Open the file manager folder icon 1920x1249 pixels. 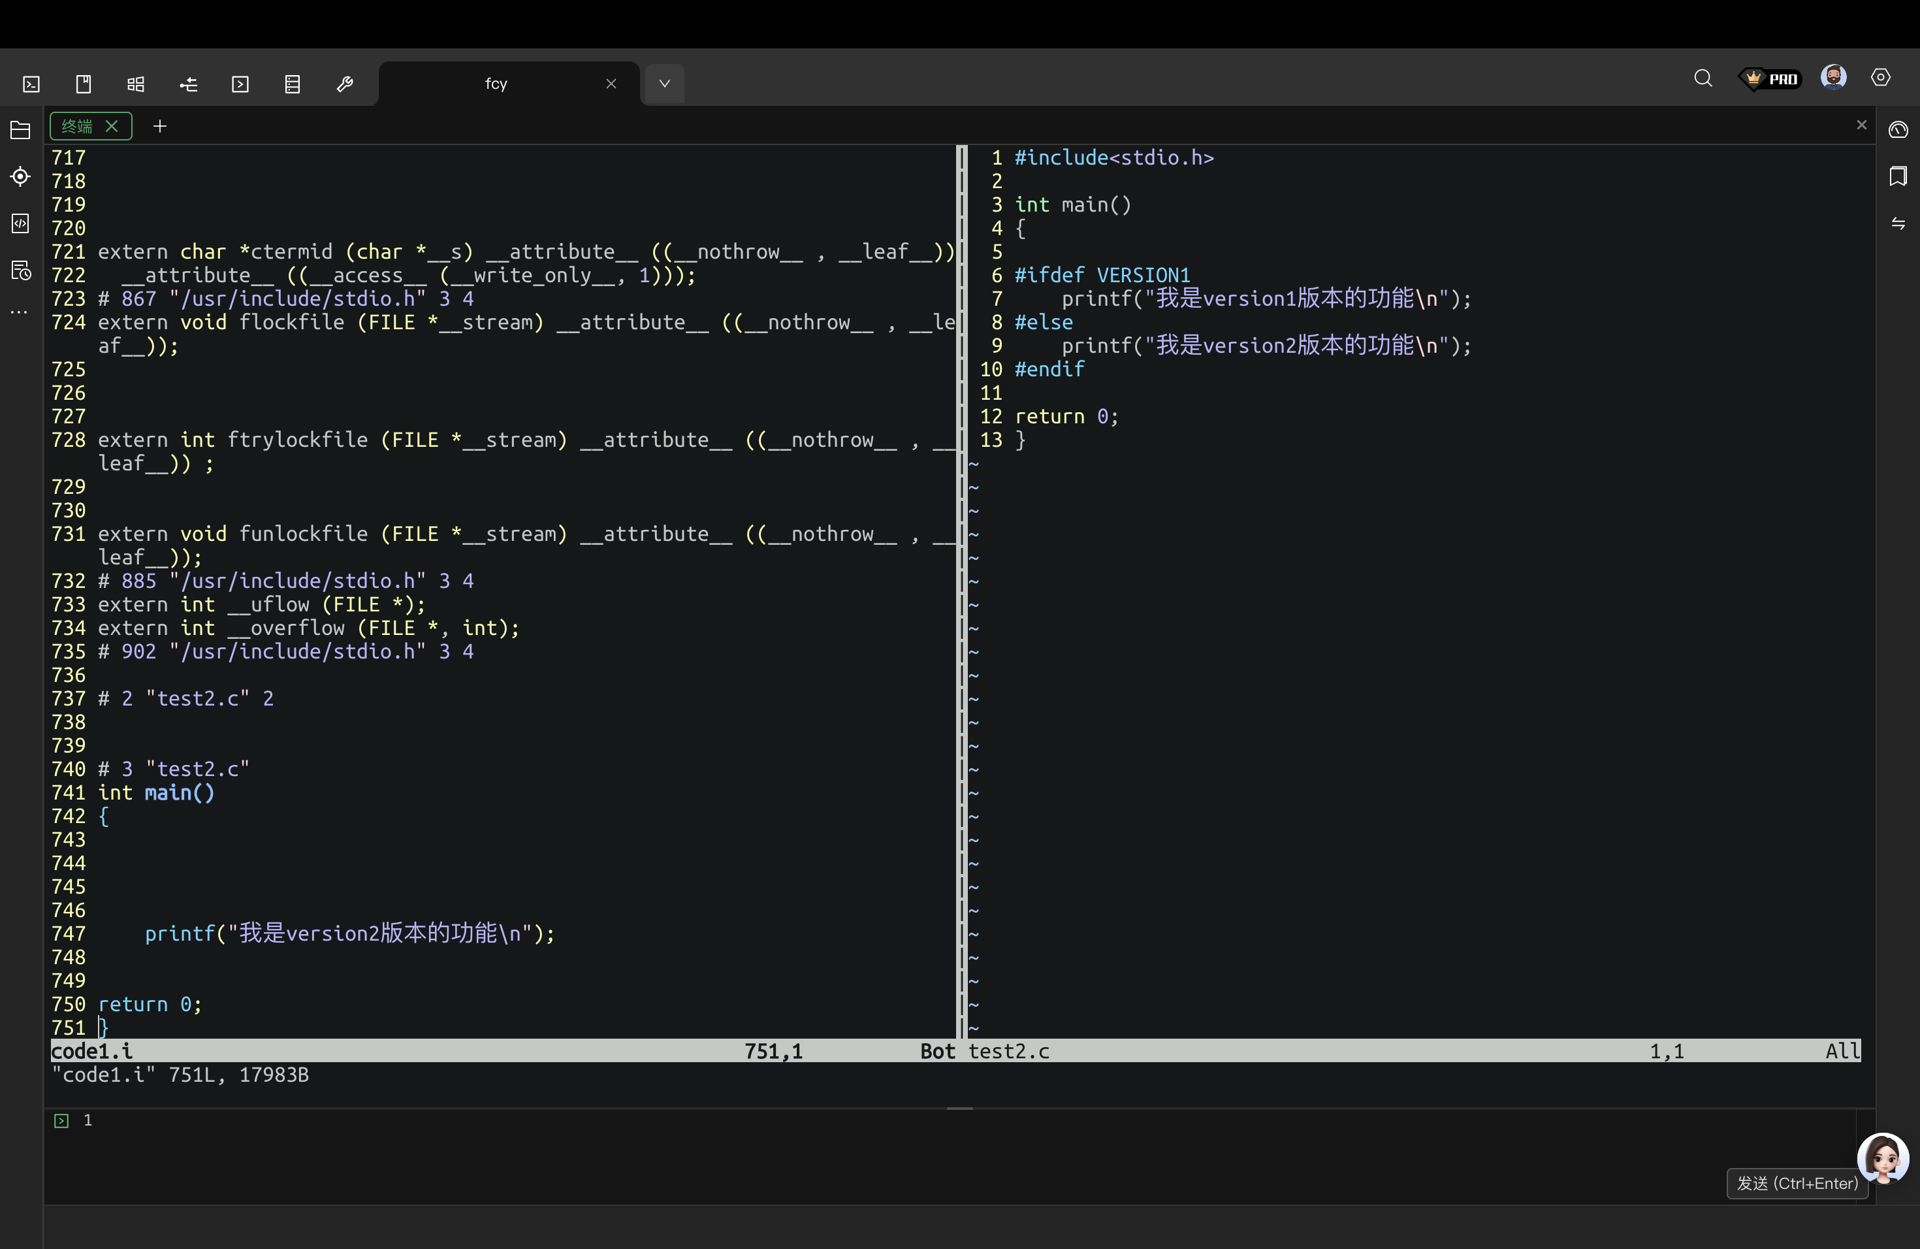pyautogui.click(x=20, y=130)
